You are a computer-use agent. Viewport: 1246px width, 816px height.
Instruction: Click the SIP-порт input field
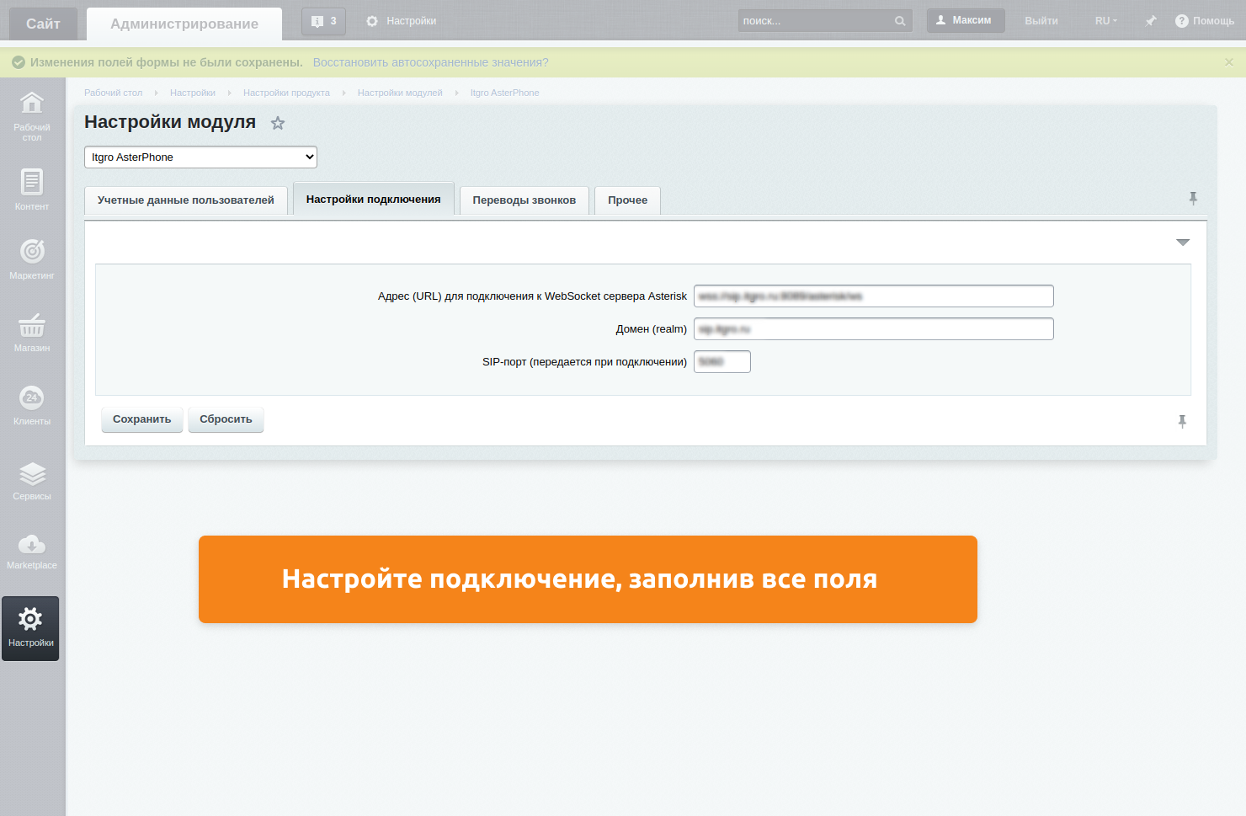coord(722,362)
